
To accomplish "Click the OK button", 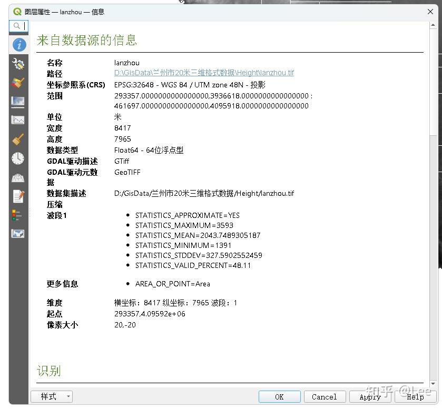I will point(279,396).
